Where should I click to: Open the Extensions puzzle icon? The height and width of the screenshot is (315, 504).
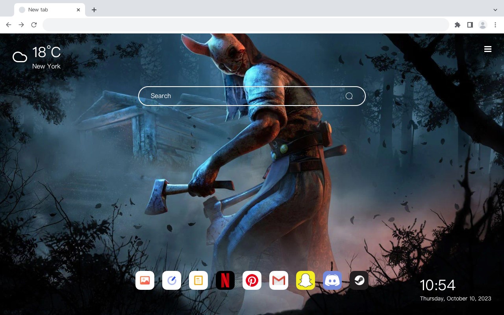point(457,25)
